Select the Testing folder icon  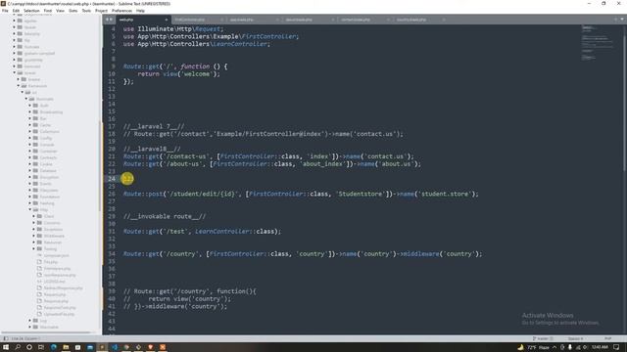39,249
